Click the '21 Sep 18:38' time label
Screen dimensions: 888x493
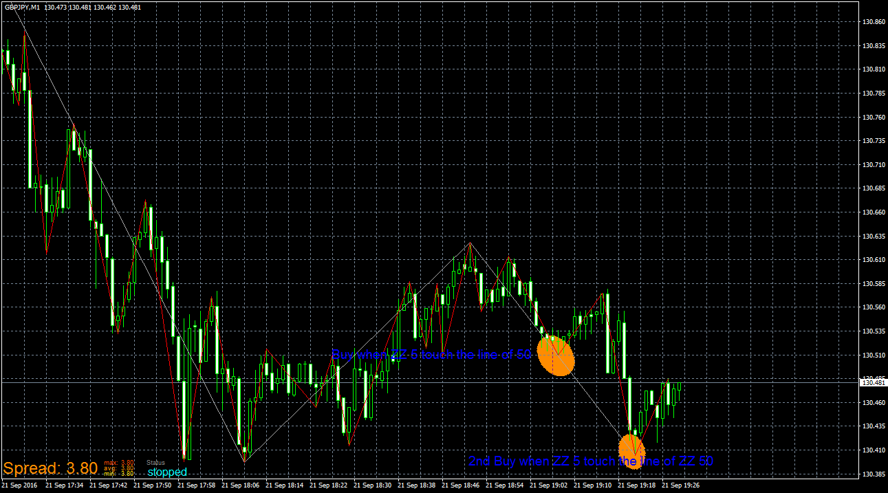416,485
